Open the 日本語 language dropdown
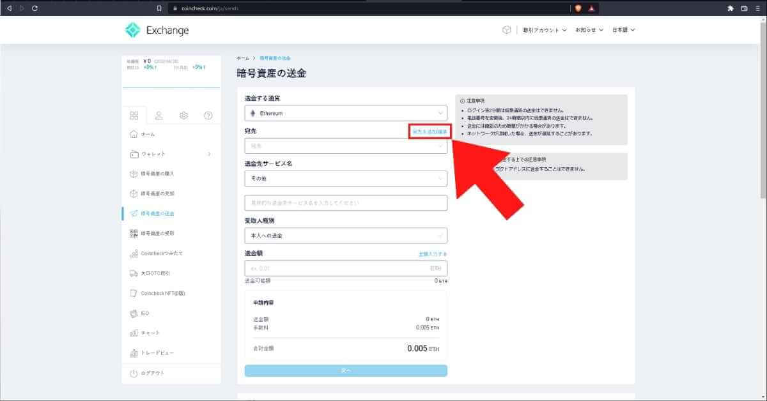Image resolution: width=767 pixels, height=401 pixels. coord(624,30)
